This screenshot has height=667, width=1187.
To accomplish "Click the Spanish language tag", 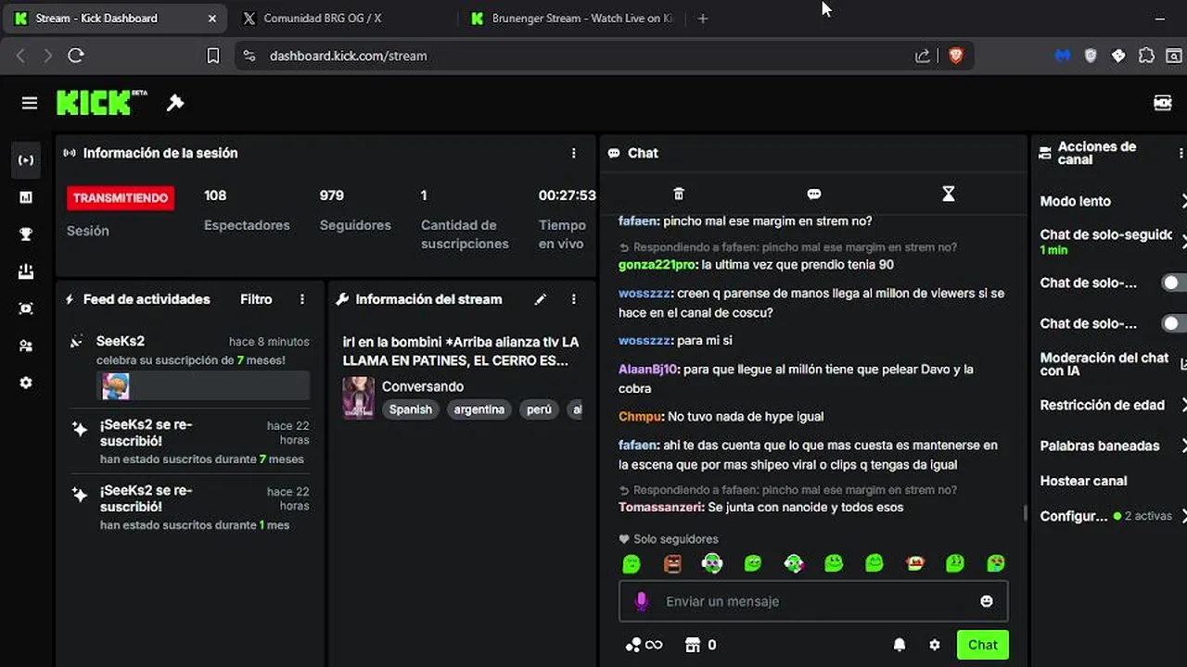I will [x=411, y=409].
